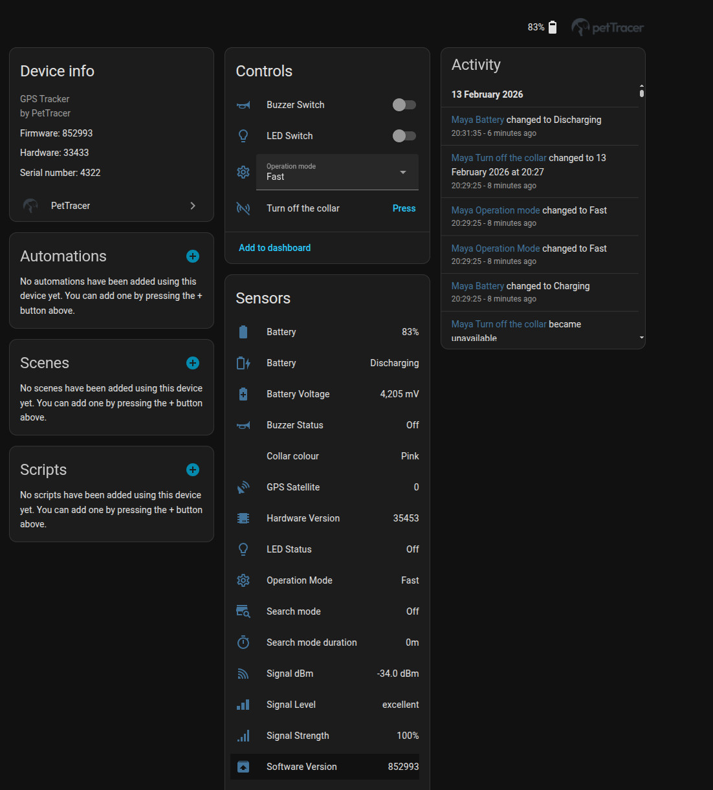Click the Search mode duration timer icon
This screenshot has height=790, width=713.
pos(243,642)
